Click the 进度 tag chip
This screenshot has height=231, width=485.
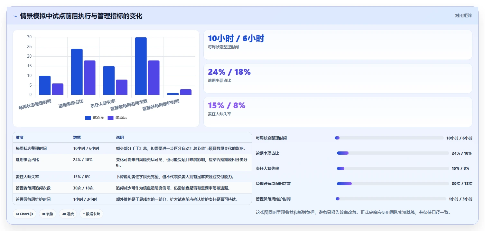pyautogui.click(x=68, y=214)
